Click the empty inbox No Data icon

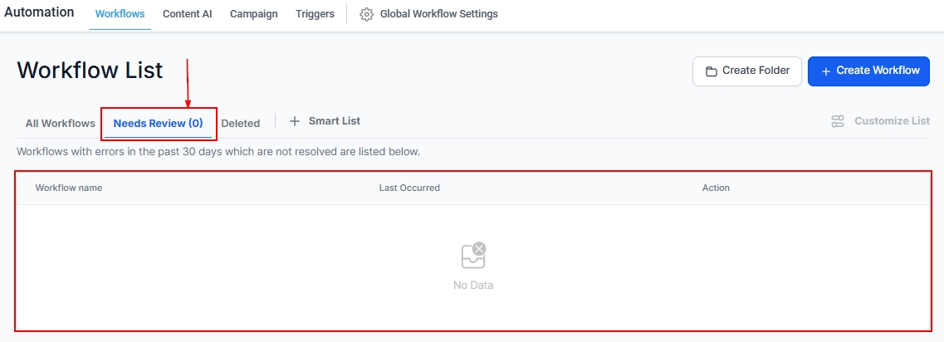coord(473,256)
